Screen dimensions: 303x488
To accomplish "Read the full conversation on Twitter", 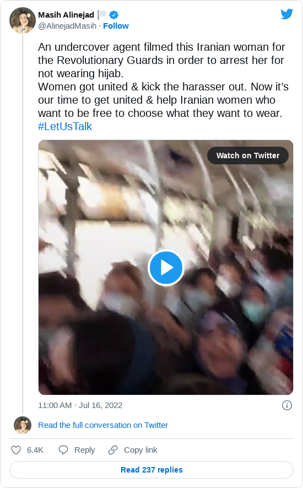I will click(x=103, y=425).
